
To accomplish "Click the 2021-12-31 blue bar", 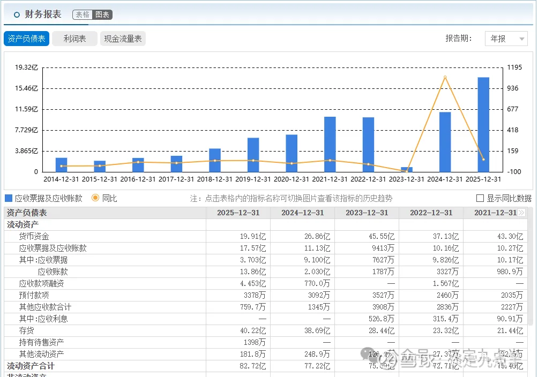I will [330, 144].
